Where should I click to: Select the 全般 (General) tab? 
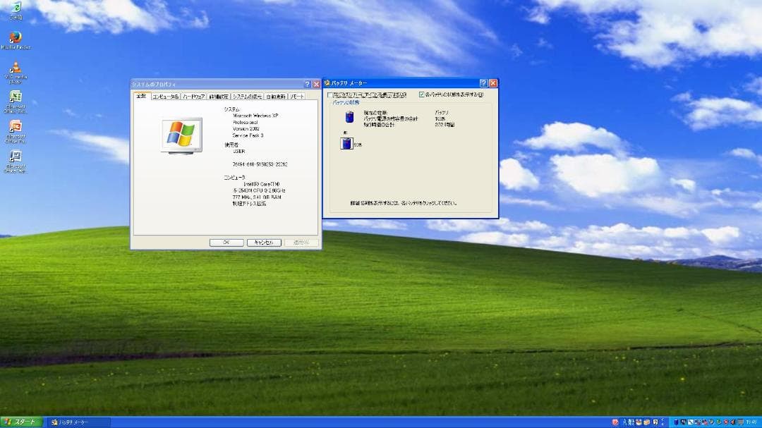(141, 96)
